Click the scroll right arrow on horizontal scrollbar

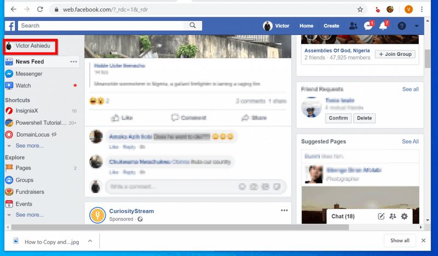coord(421,227)
